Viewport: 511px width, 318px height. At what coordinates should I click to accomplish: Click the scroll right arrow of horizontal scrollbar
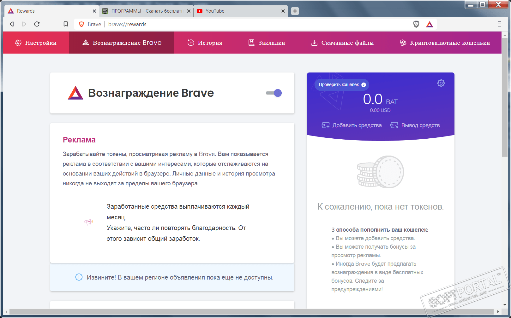pyautogui.click(x=498, y=312)
